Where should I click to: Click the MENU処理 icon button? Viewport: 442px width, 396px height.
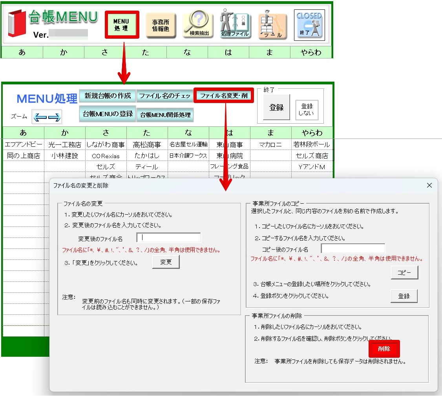click(x=122, y=24)
